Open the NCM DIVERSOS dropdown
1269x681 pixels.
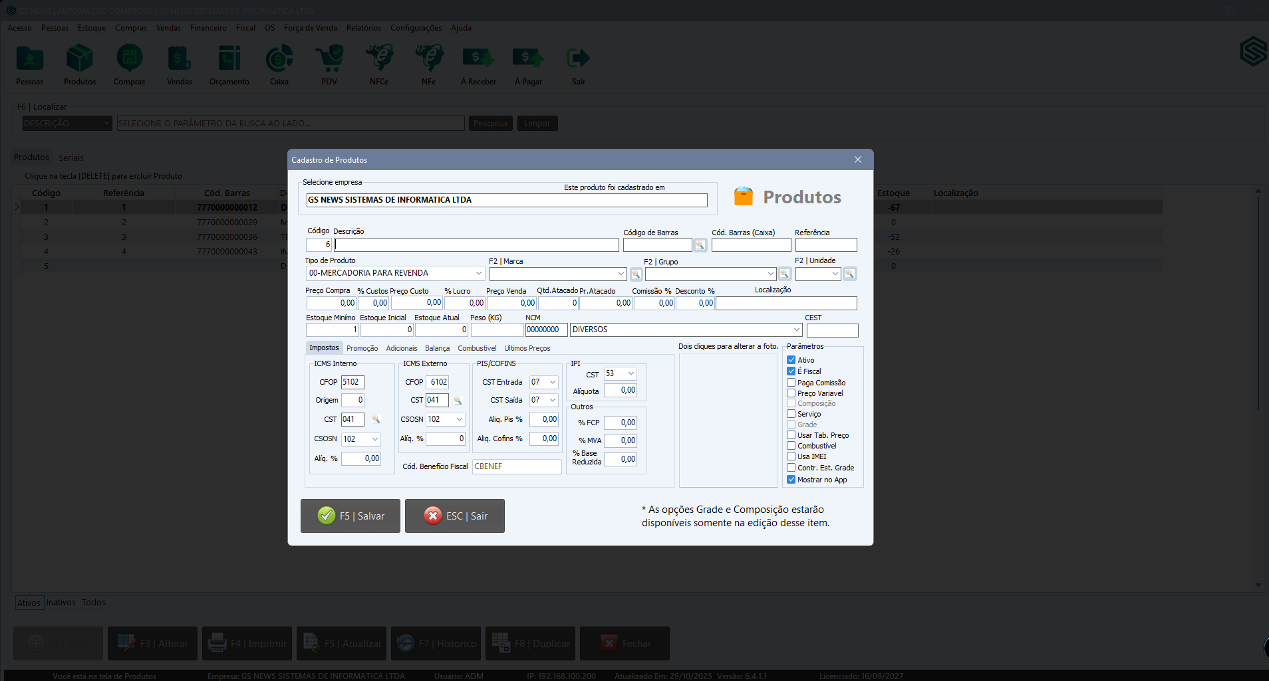tap(796, 330)
